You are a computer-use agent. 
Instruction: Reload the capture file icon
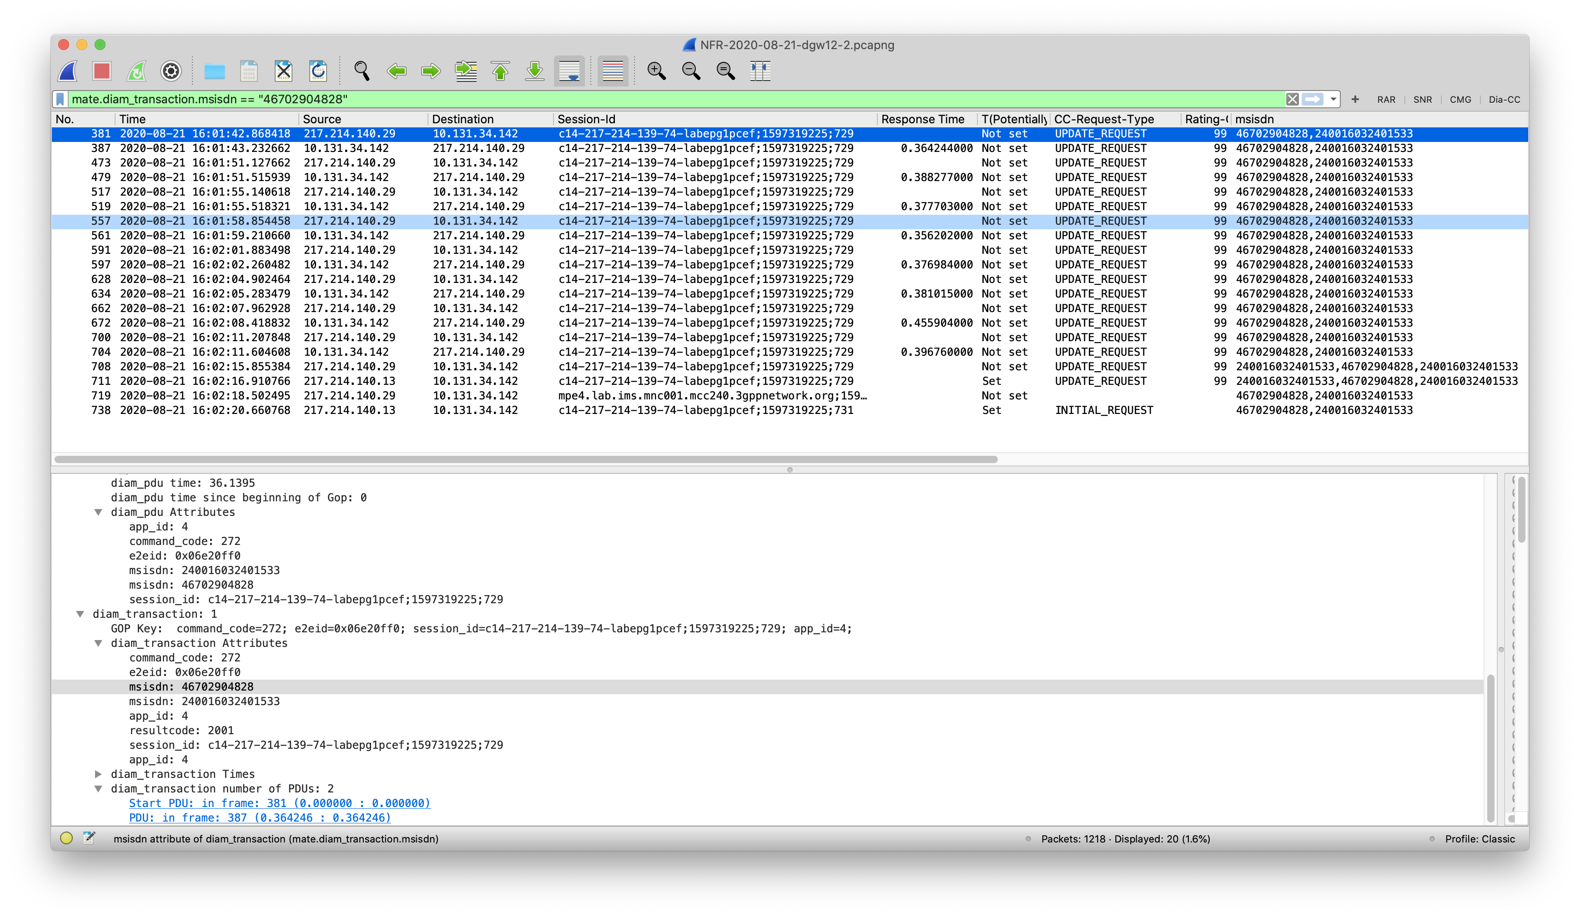pos(318,71)
